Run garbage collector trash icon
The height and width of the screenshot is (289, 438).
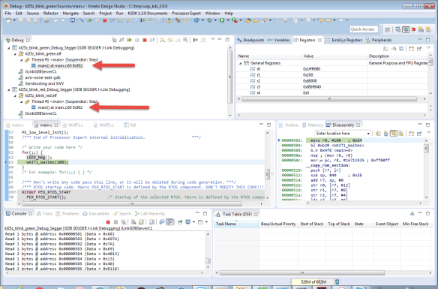(337, 281)
